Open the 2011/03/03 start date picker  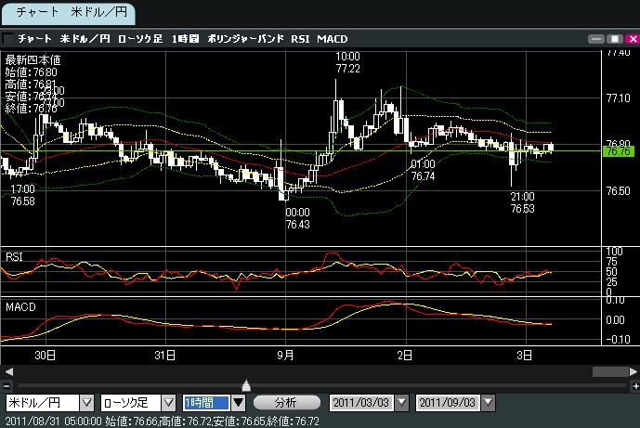(401, 403)
